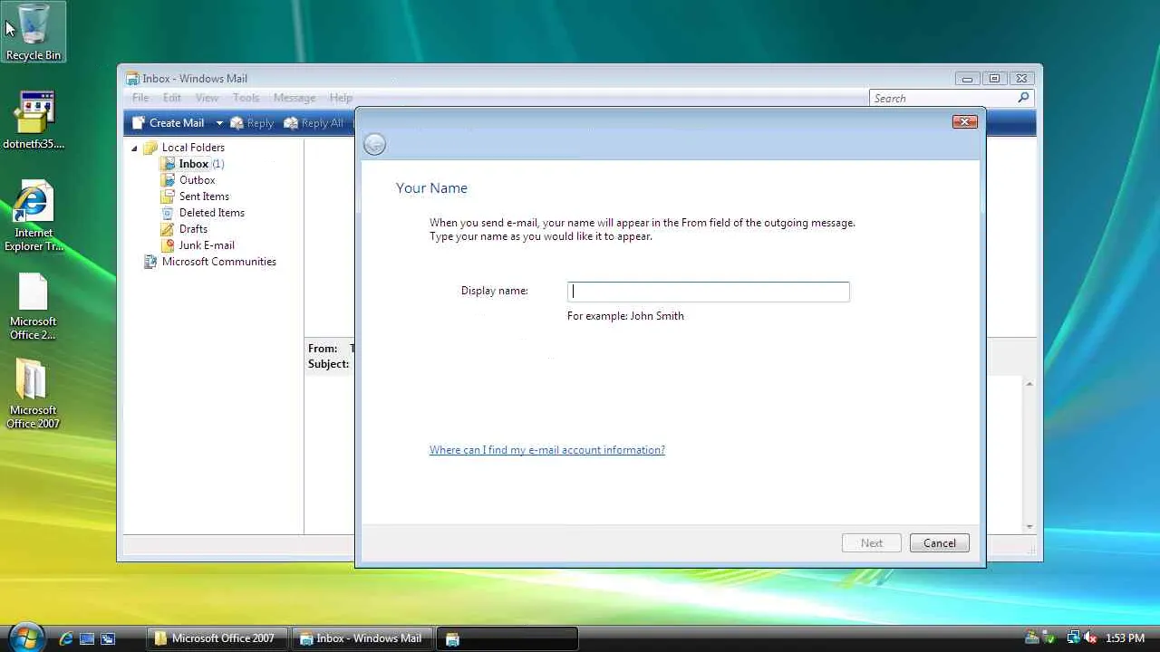Select the Microsoft Office 2007 desktop folder

34,394
